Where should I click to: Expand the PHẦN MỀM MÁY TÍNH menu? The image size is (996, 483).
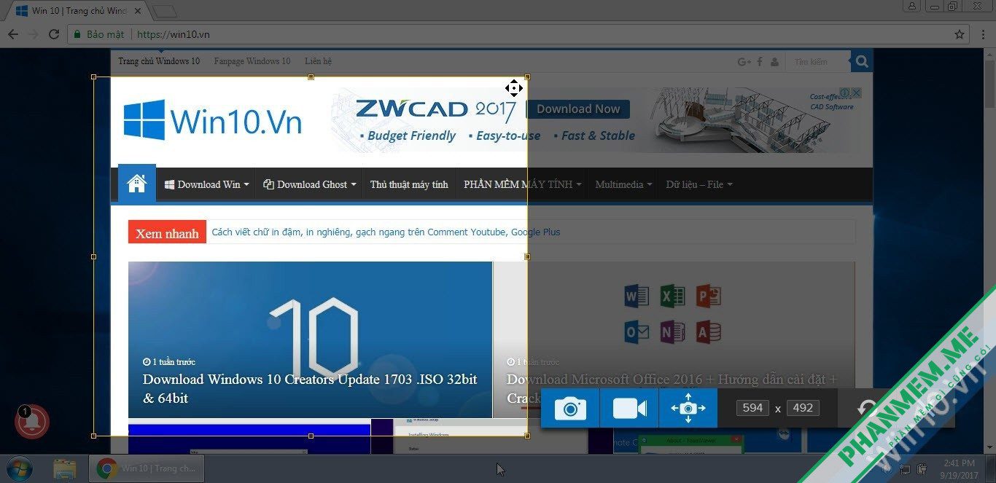coord(522,184)
